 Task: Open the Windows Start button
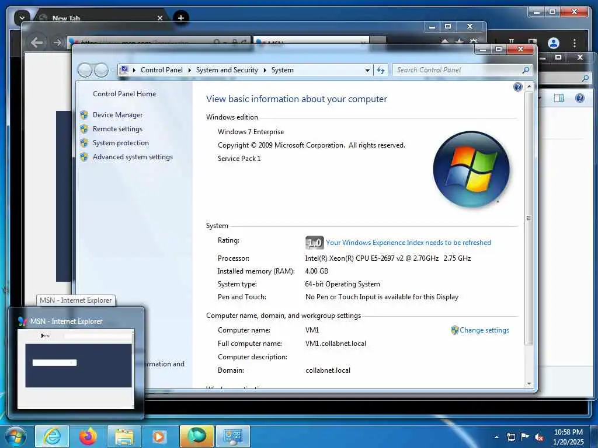[16, 436]
